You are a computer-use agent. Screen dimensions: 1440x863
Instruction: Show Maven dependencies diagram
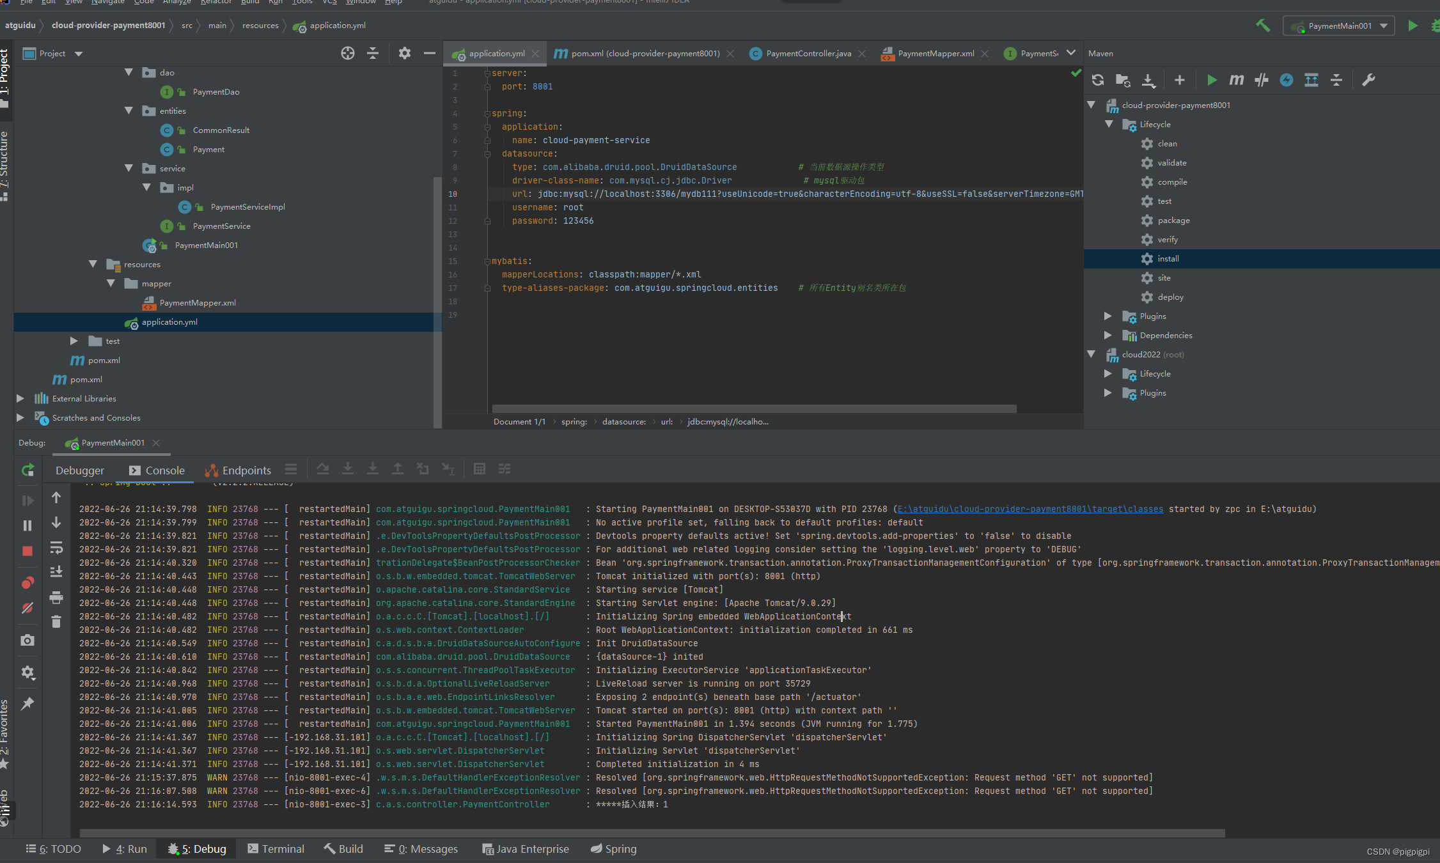[1311, 80]
